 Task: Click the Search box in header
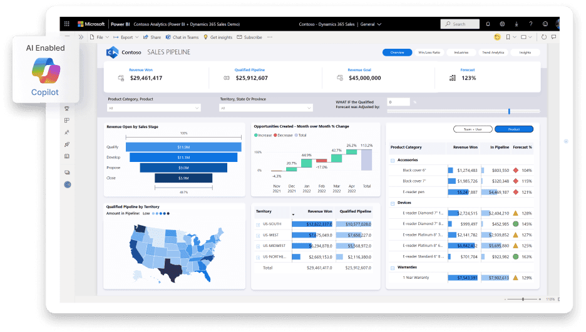coord(460,24)
